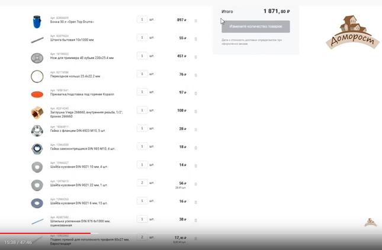Click quantity field for transition ring
This screenshot has width=382, height=250.
(142, 74)
